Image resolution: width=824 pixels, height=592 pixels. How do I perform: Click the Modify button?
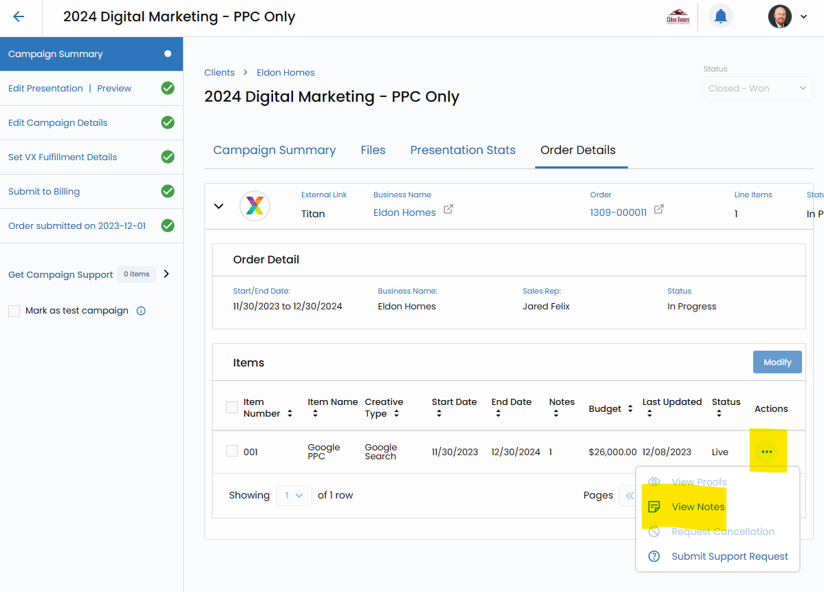pyautogui.click(x=777, y=362)
